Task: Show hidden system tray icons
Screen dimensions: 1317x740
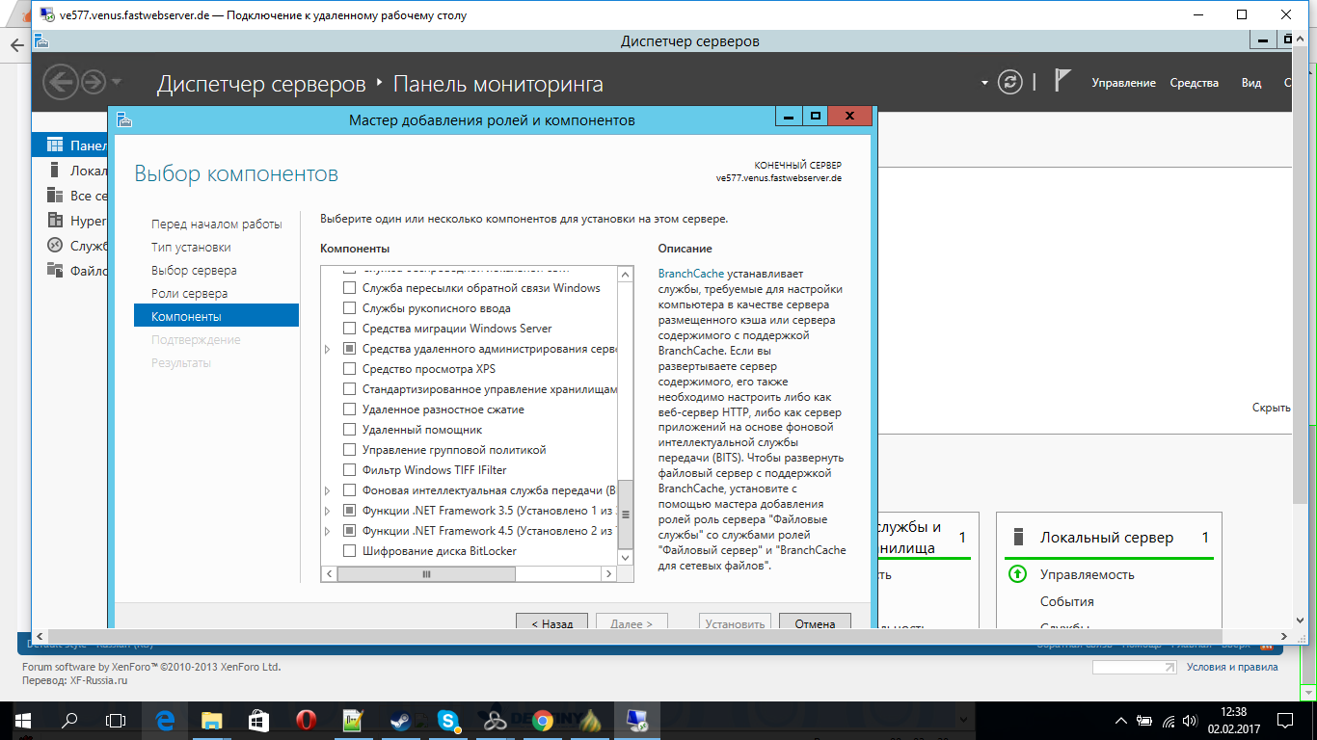Action: tap(1120, 720)
